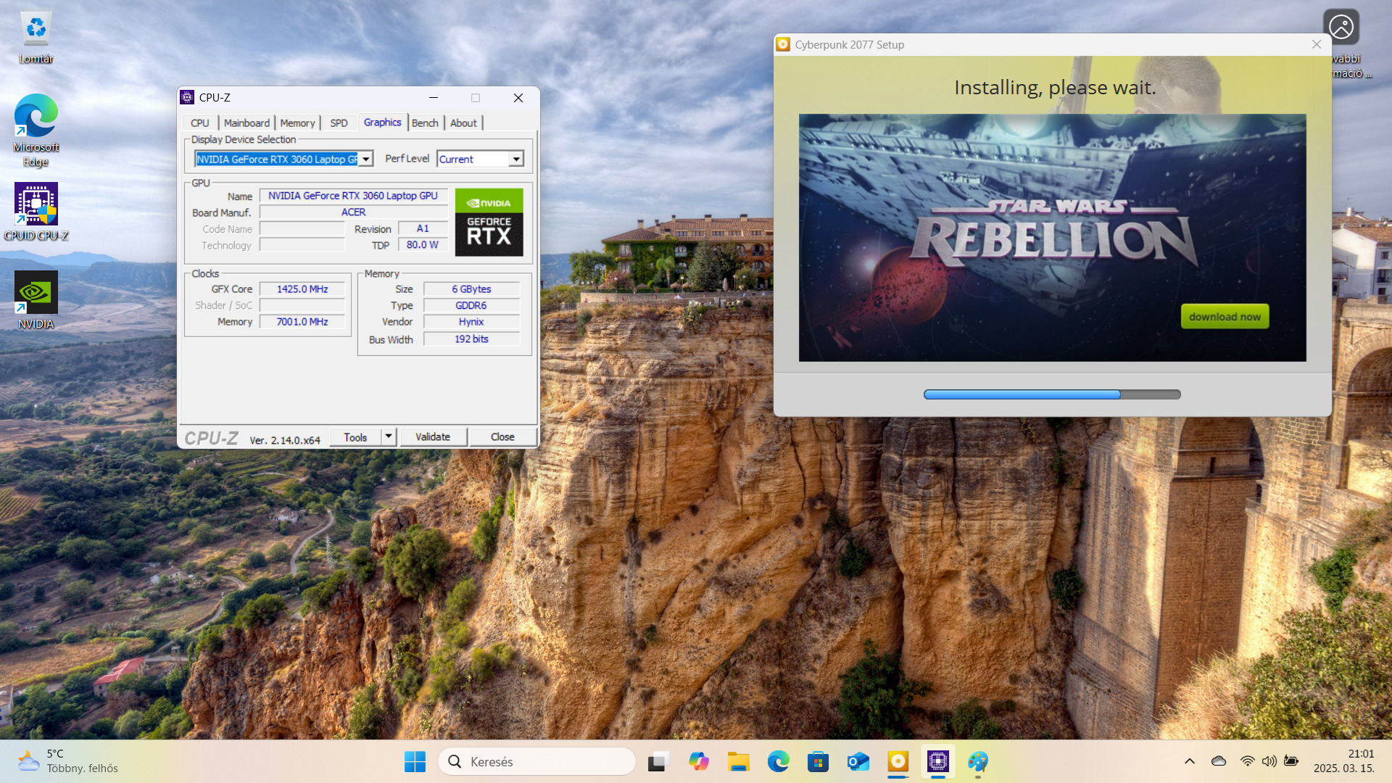The image size is (1392, 783).
Task: Open the About tab
Action: [x=463, y=123]
